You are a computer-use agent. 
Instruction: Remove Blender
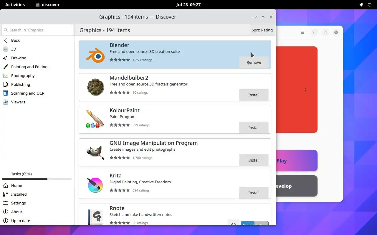(x=254, y=62)
